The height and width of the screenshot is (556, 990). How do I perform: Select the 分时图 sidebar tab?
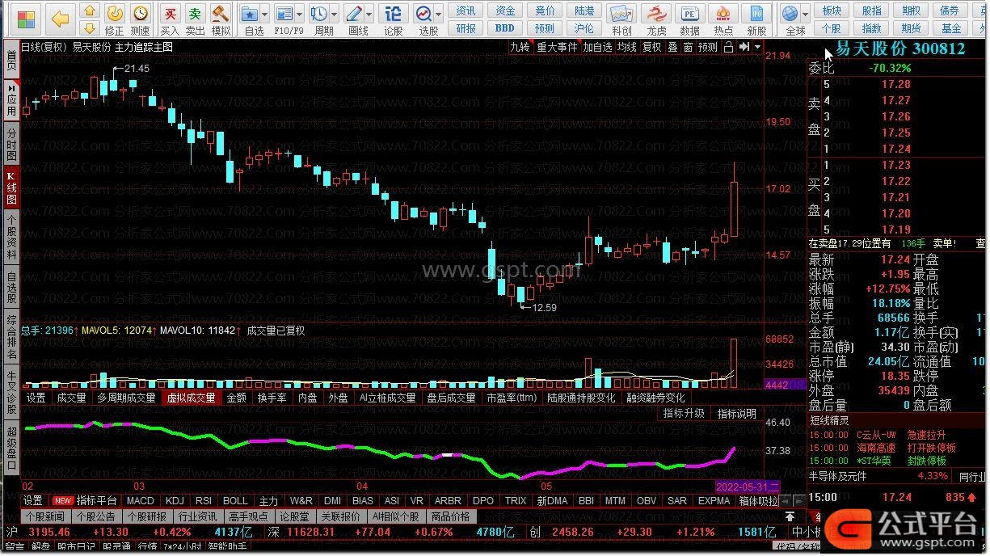pos(11,144)
